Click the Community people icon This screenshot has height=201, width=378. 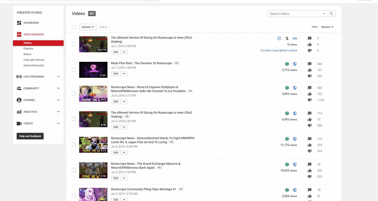[x=19, y=88]
